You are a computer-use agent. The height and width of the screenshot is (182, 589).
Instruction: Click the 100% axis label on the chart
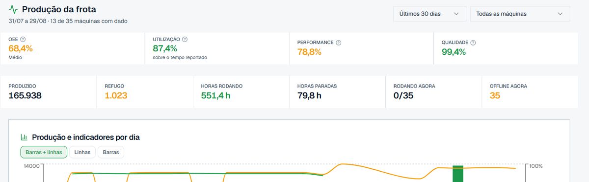535,166
